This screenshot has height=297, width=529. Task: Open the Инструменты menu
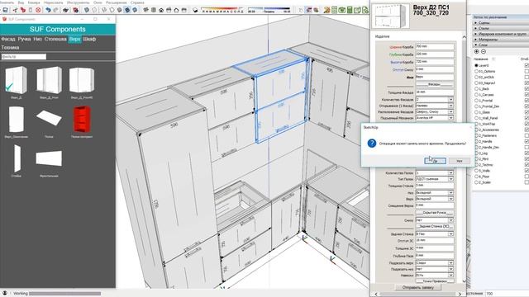pos(78,2)
